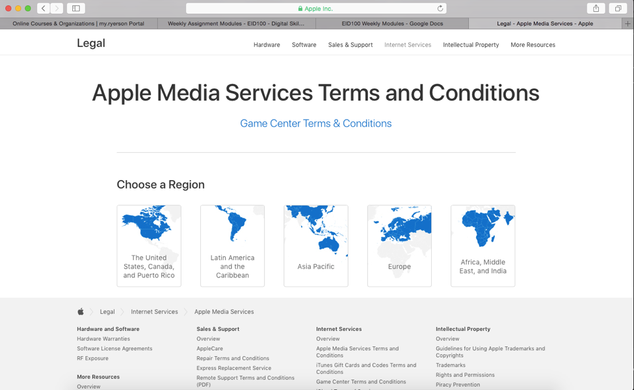Select Legal - Apple Media Services tab
This screenshot has width=634, height=390.
545,23
